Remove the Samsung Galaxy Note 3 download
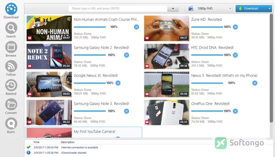The height and width of the screenshot is (157, 275). pos(126,111)
